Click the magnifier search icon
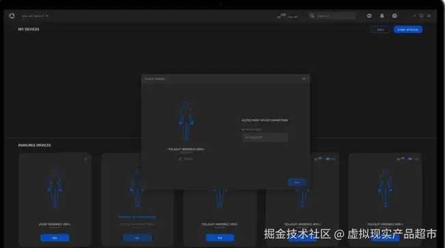Screen dimensions: 445x248 click(312, 16)
